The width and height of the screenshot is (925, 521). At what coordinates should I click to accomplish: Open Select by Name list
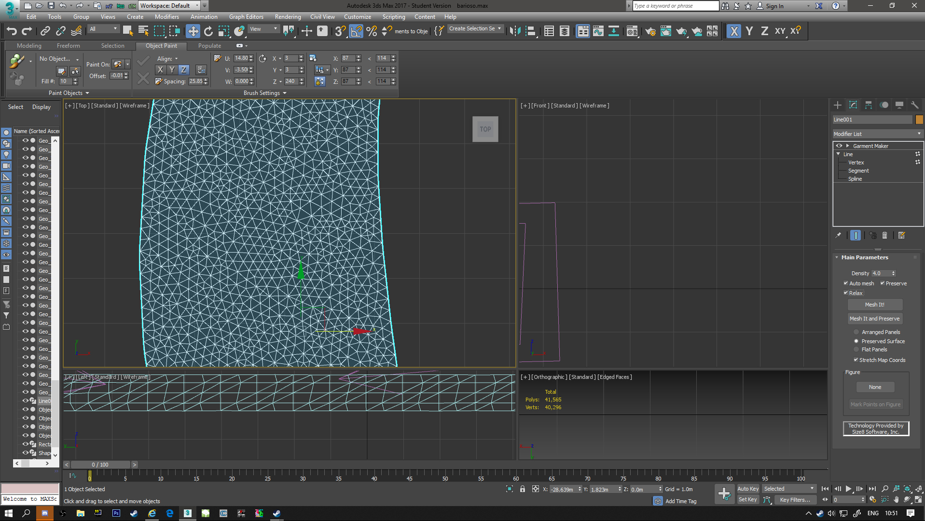point(143,31)
